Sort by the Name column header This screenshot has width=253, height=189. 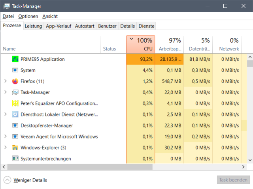(51, 45)
